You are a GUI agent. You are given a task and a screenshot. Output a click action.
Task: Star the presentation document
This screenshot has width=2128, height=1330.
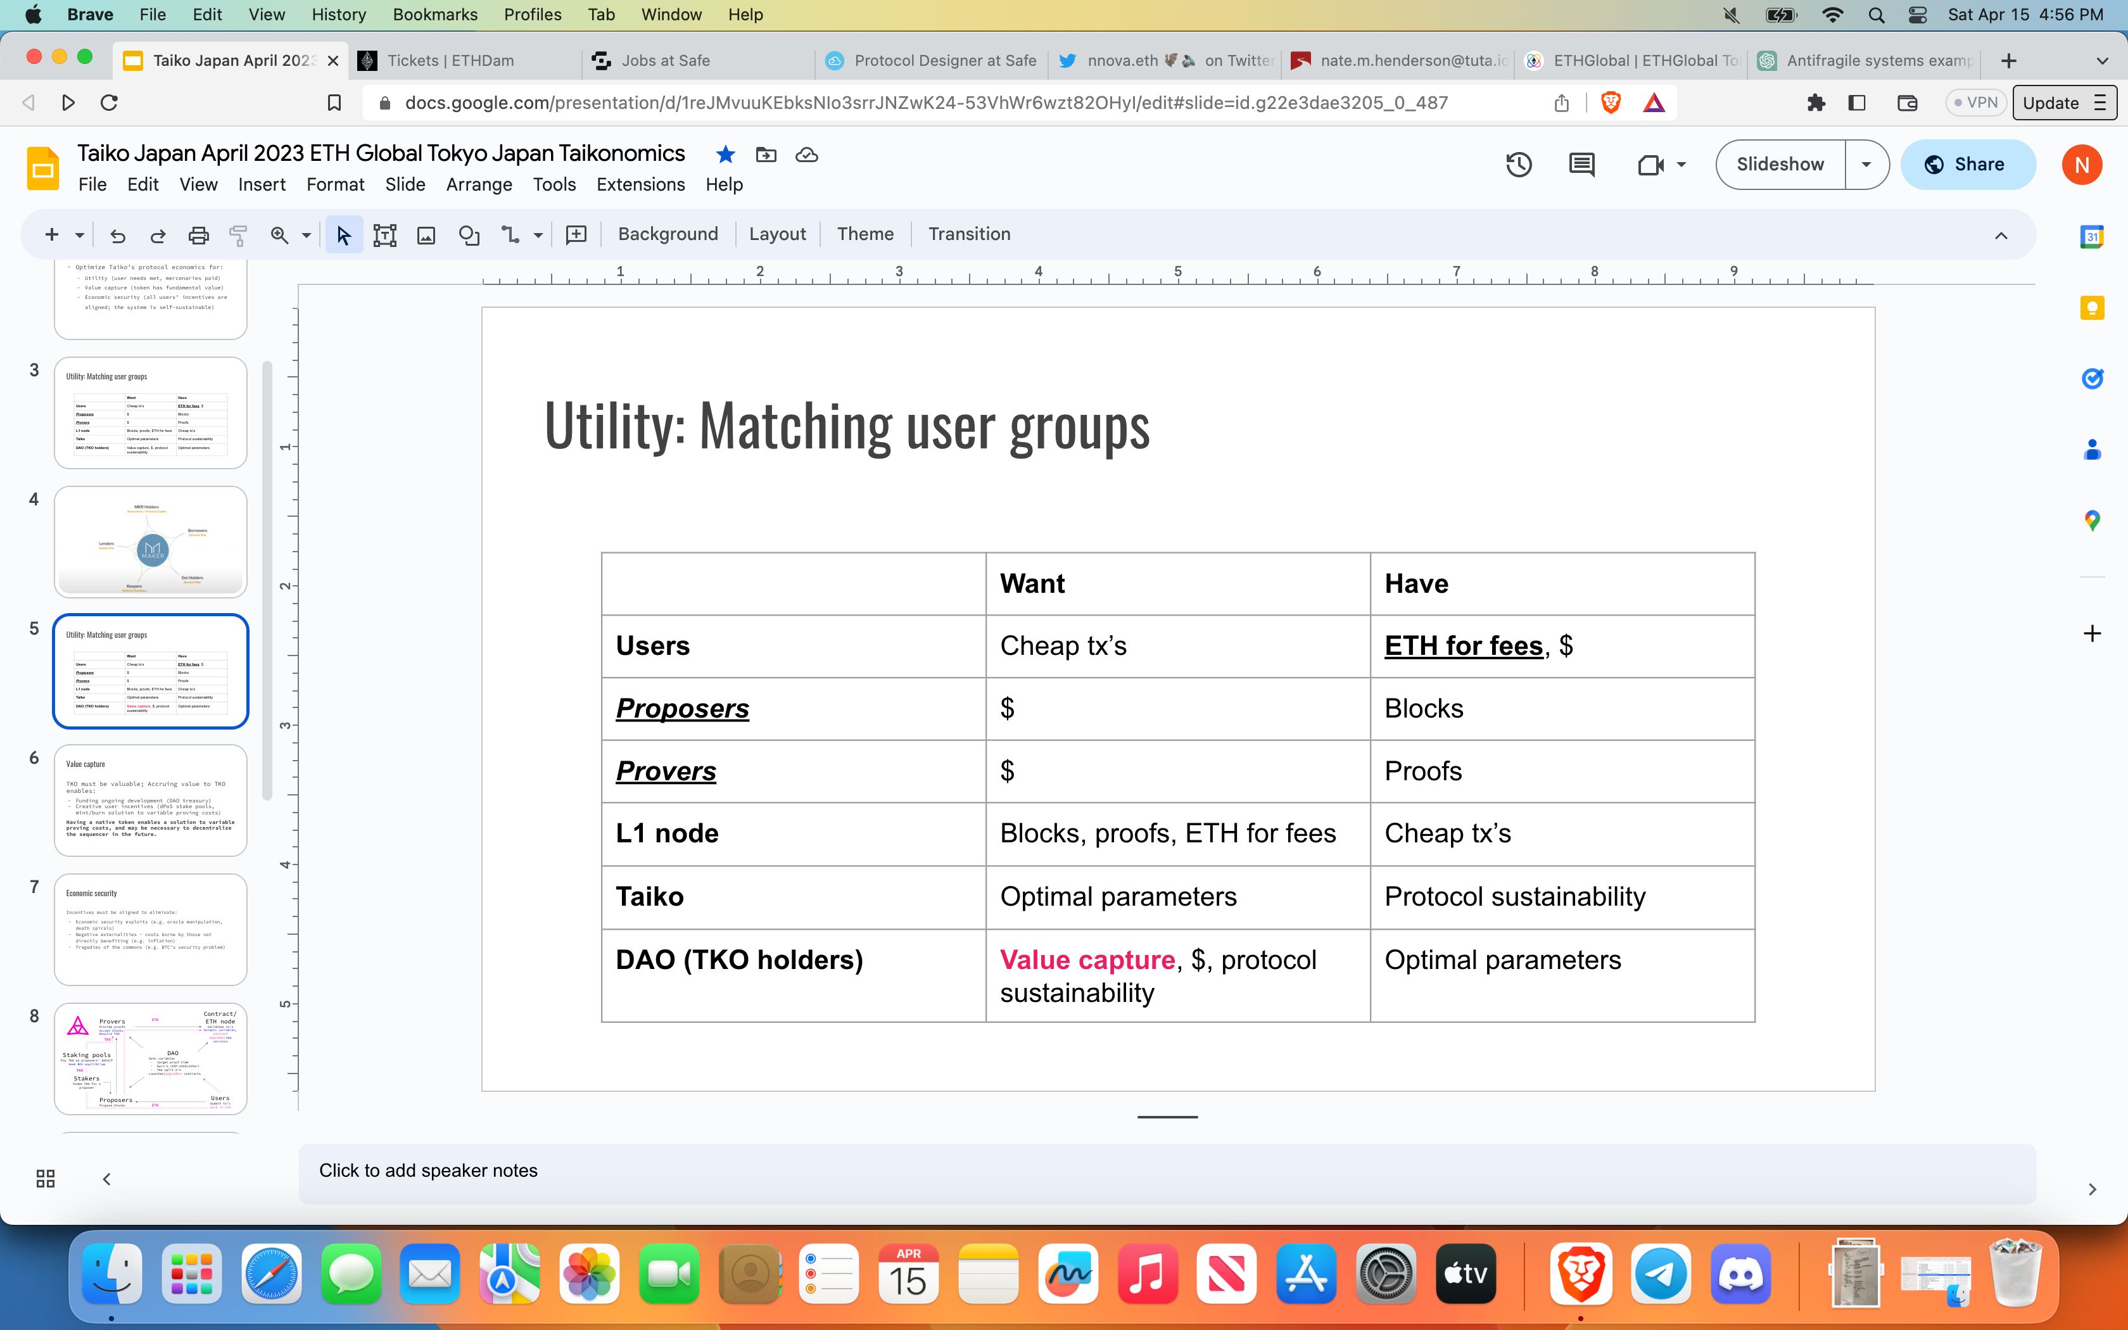pos(725,155)
